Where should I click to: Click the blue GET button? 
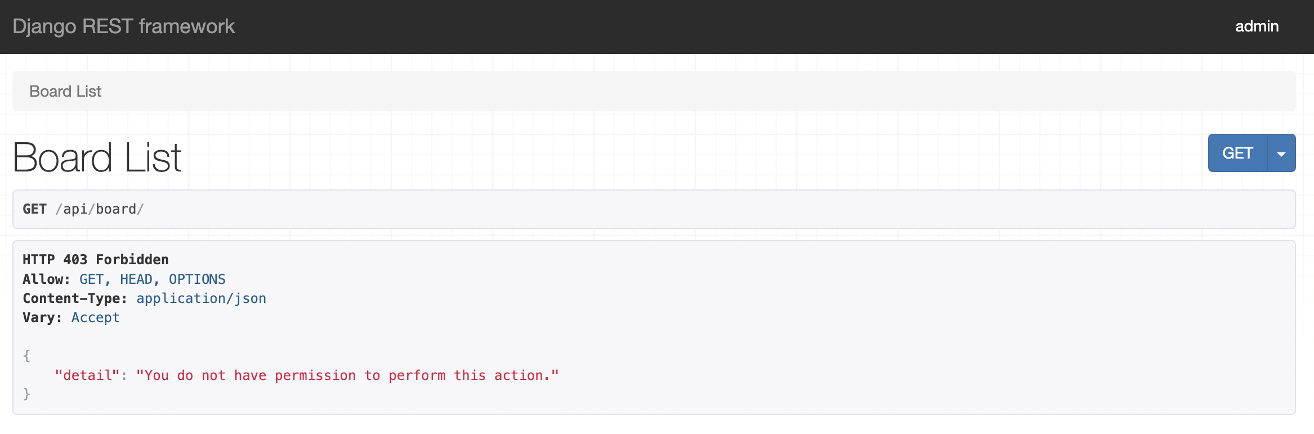1237,153
